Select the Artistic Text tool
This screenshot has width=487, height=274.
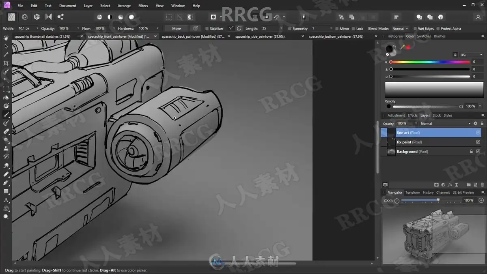pos(6,200)
